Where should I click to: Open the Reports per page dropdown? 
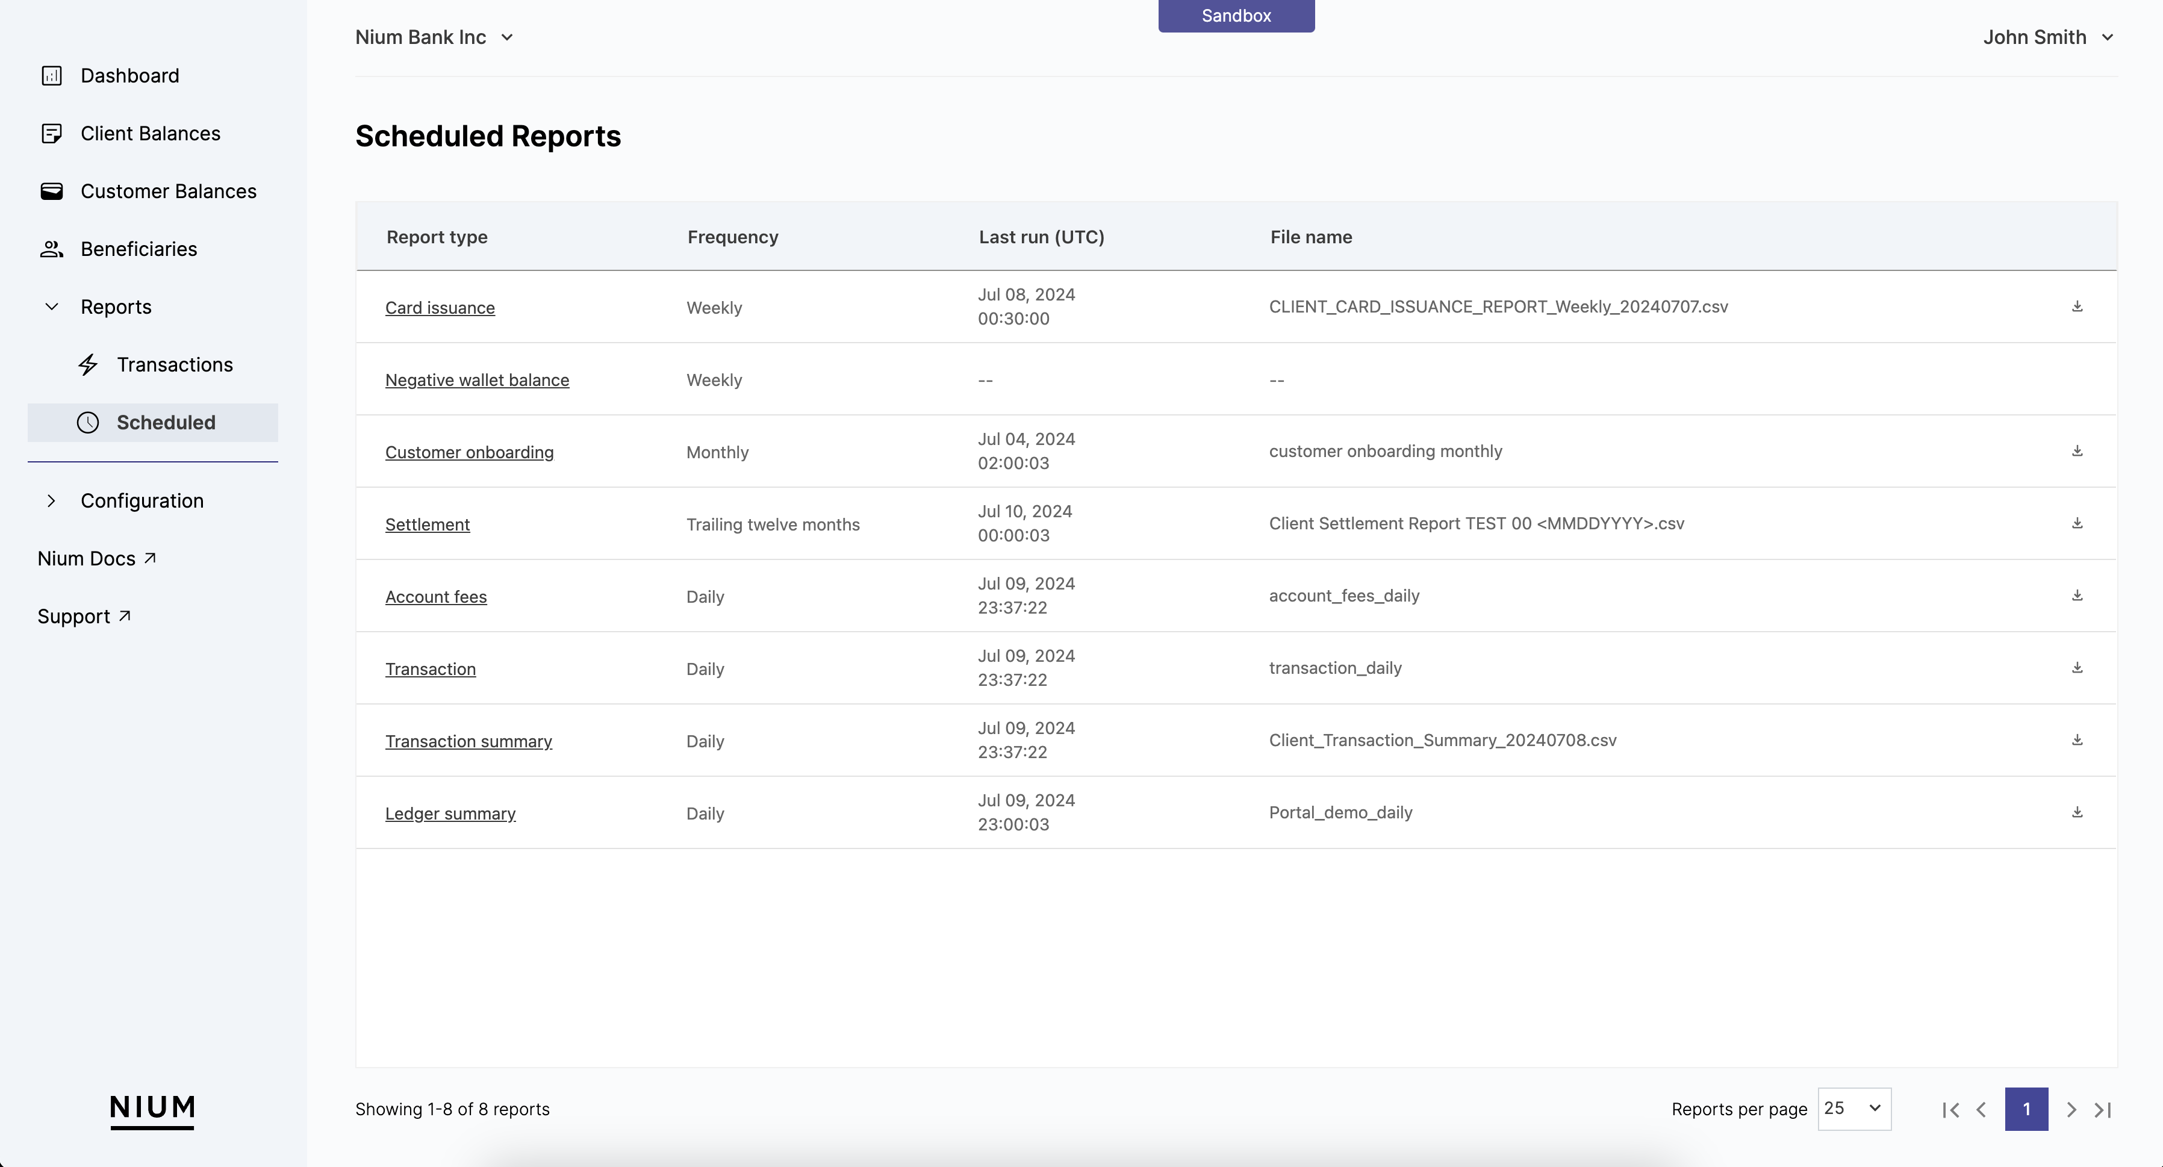click(1854, 1109)
